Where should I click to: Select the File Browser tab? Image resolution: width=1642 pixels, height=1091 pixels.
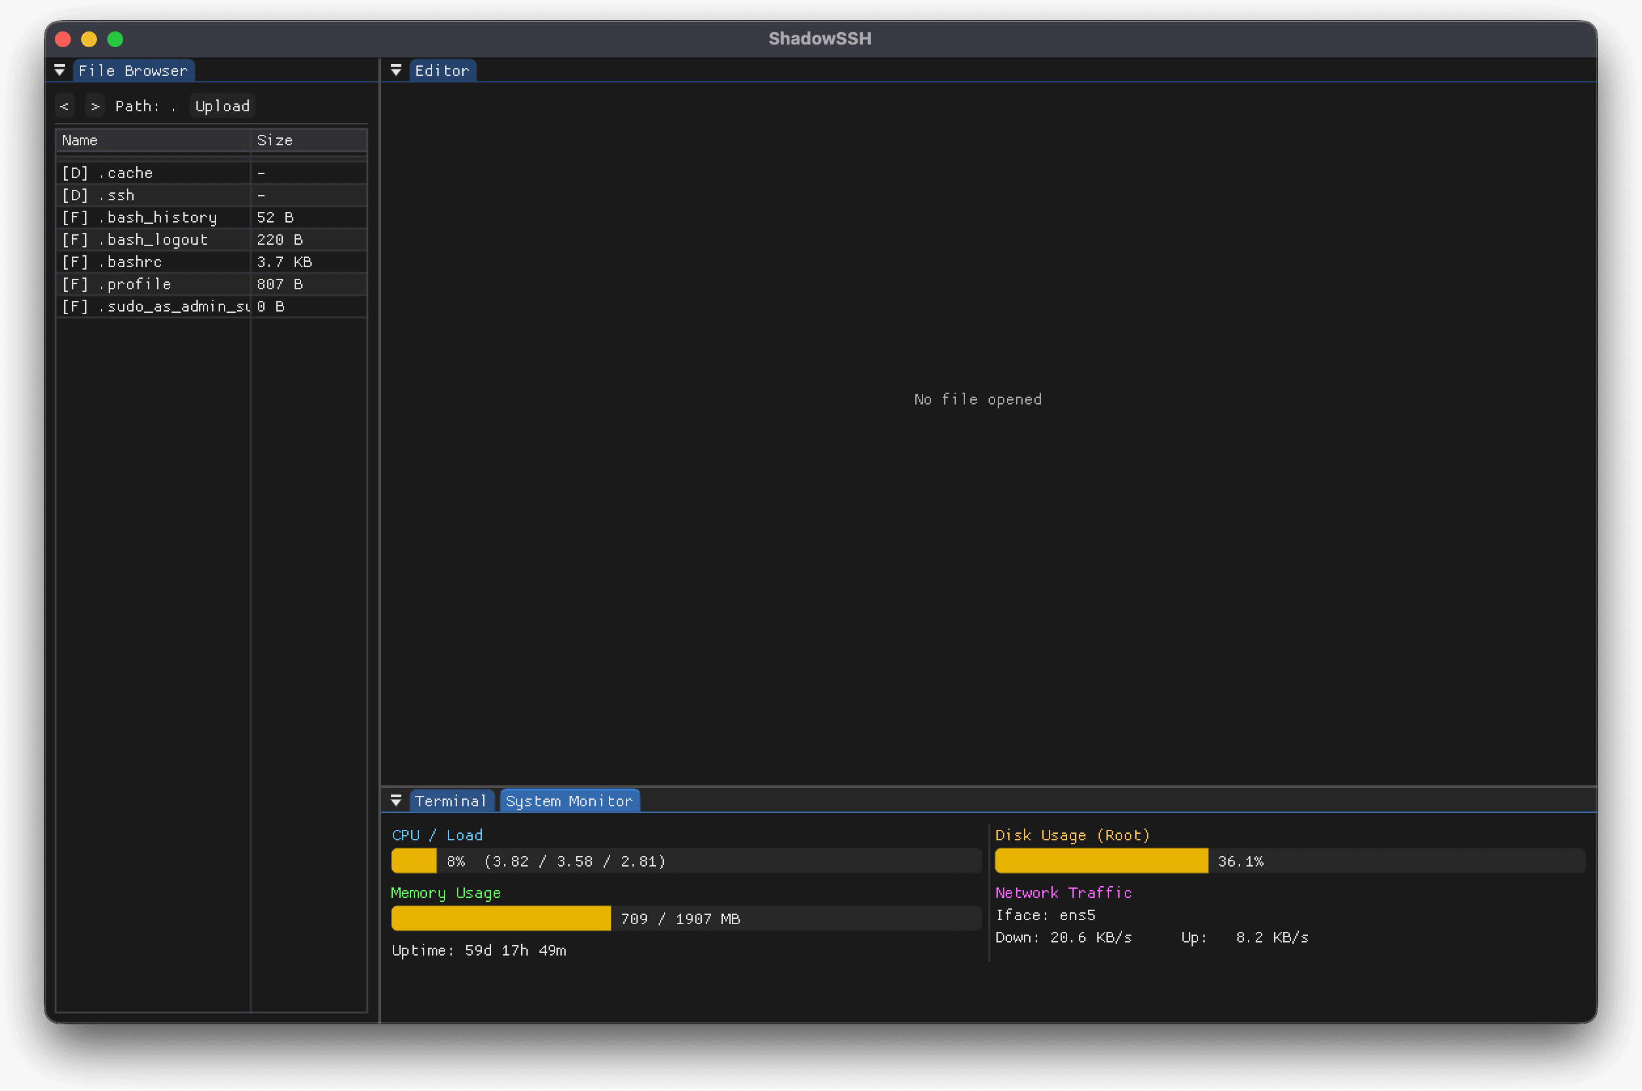pyautogui.click(x=133, y=70)
